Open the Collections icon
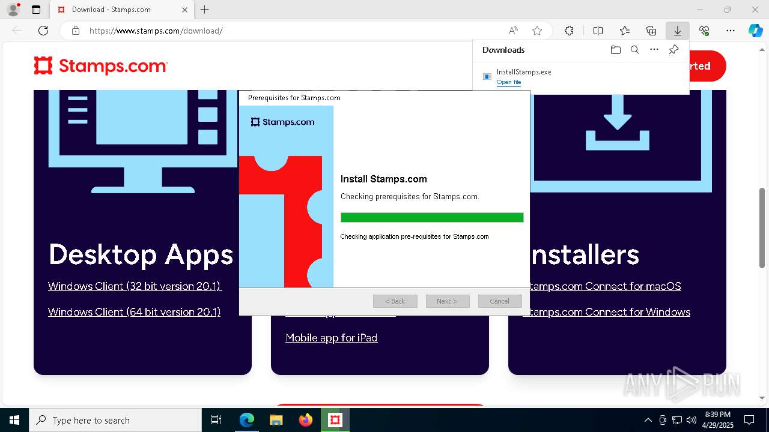This screenshot has height=432, width=769. 651,31
